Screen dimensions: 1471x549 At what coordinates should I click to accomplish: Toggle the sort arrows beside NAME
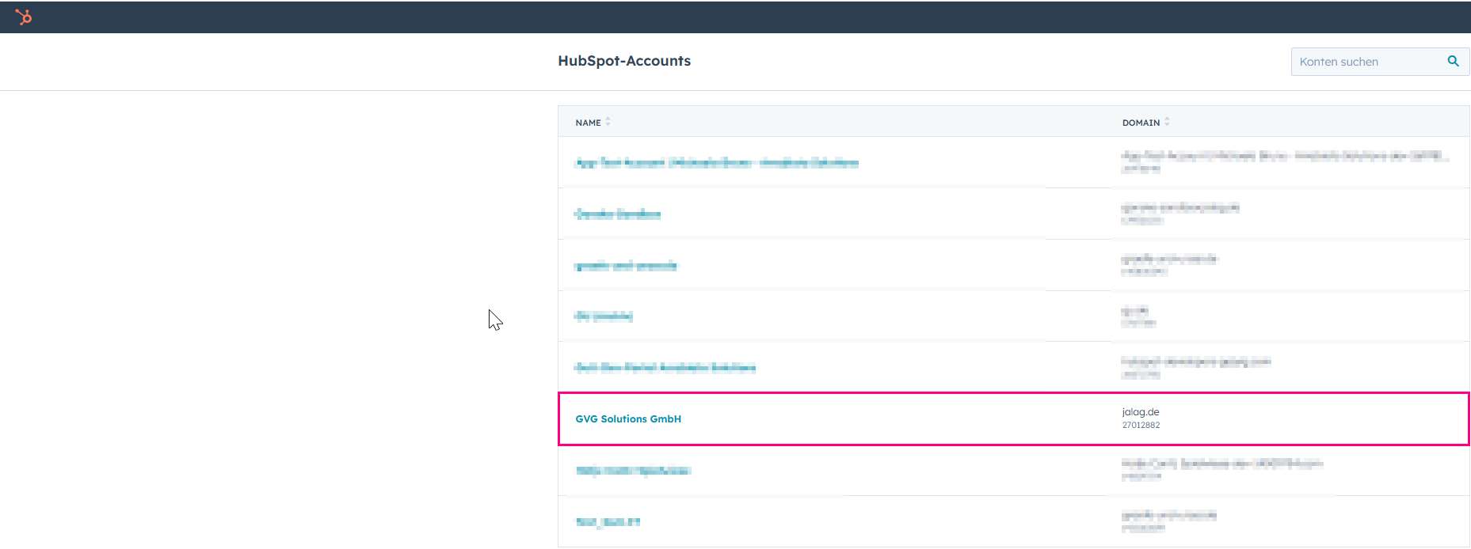coord(608,122)
